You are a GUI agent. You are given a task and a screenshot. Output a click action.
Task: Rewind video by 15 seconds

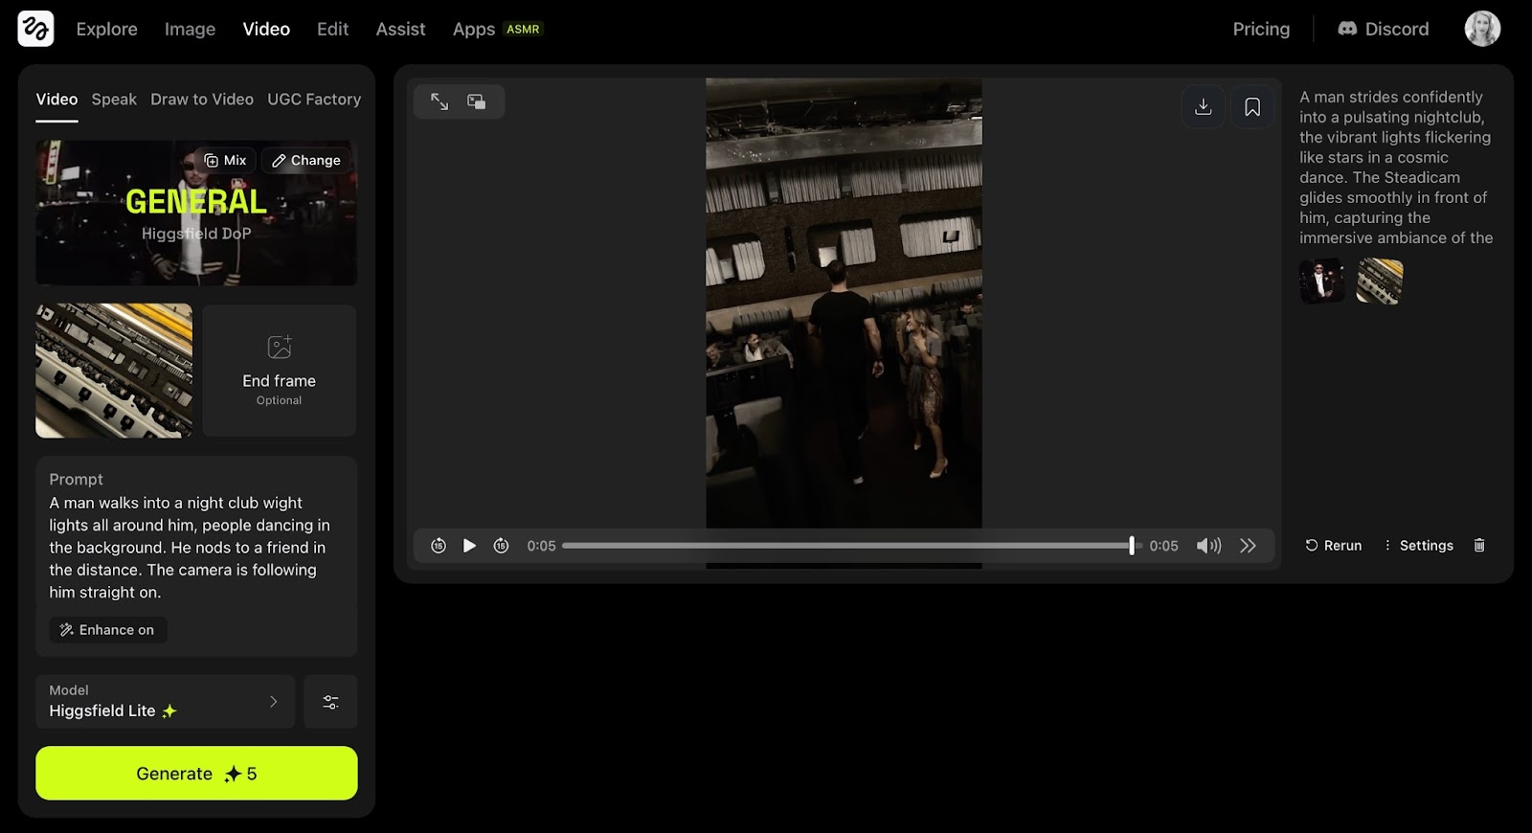click(x=439, y=546)
